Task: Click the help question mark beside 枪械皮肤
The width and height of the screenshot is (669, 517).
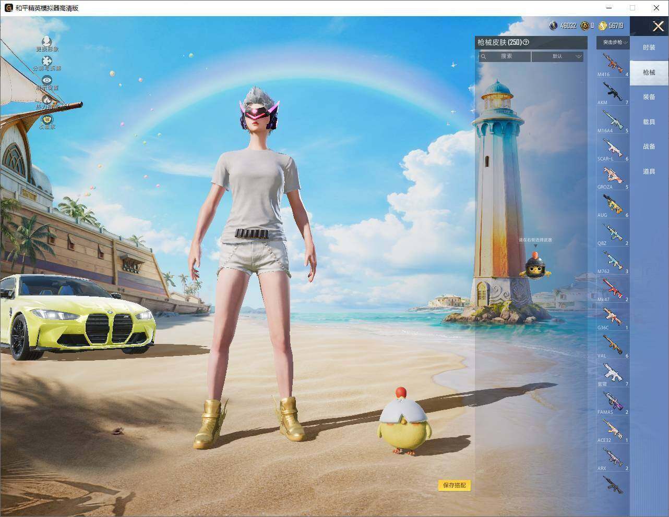Action: [526, 43]
